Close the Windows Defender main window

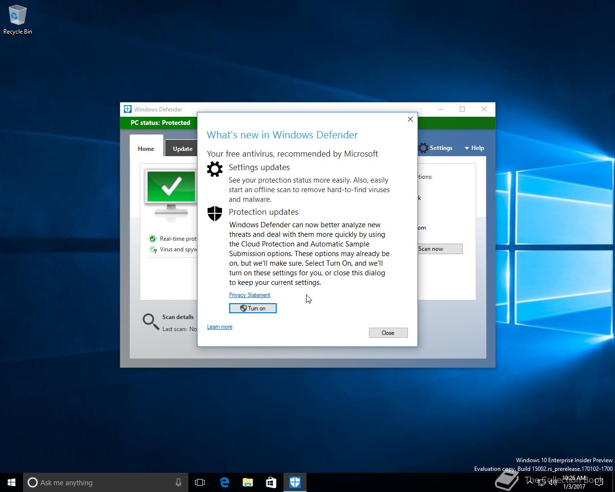[484, 109]
